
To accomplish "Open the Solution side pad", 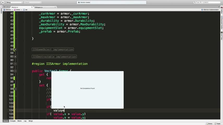I will [1, 10].
